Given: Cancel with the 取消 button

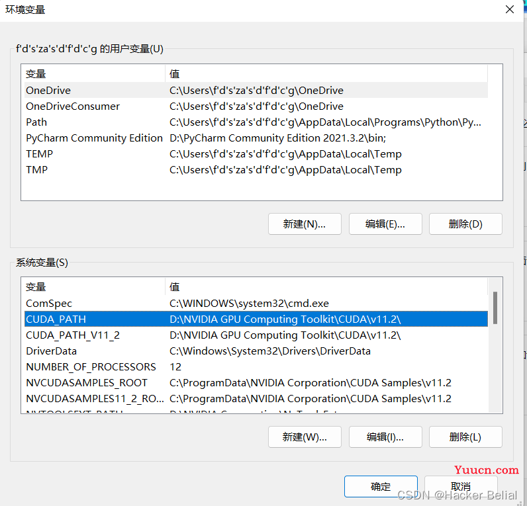Looking at the screenshot, I should pyautogui.click(x=461, y=486).
